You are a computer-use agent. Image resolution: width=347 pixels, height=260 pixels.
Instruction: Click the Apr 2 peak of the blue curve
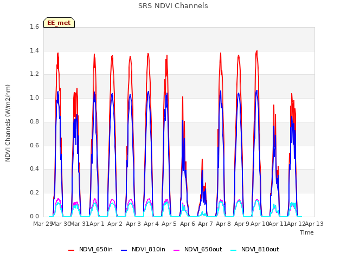pos(112,94)
